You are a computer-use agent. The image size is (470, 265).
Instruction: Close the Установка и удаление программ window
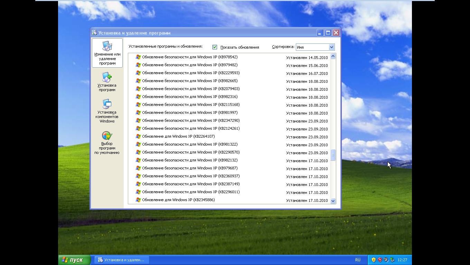pyautogui.click(x=336, y=33)
